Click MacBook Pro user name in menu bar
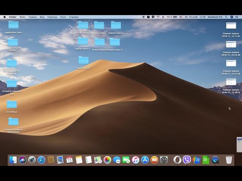Viewport: 242px width, 181px height. 215,17
